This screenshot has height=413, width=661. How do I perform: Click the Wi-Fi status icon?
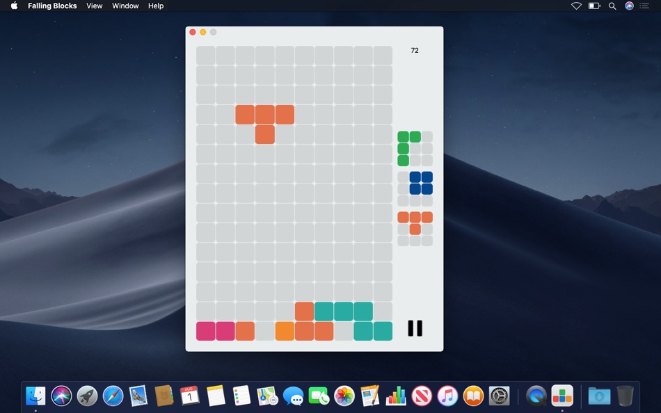[576, 6]
